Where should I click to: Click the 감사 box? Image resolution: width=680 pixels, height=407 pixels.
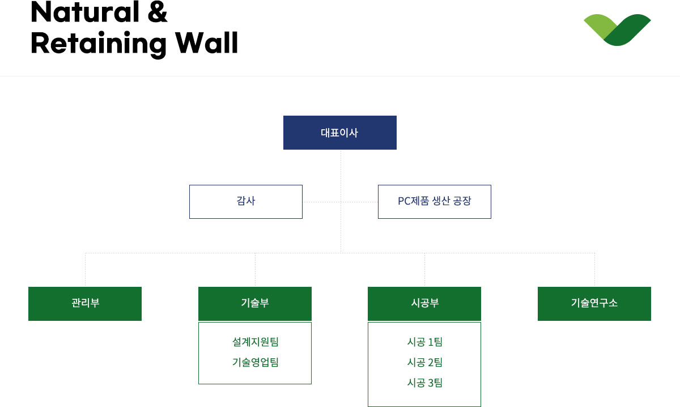(246, 202)
